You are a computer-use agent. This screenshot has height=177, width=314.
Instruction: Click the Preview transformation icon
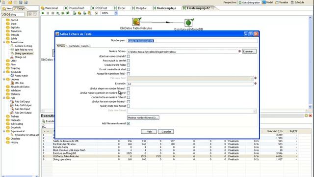tap(58, 13)
